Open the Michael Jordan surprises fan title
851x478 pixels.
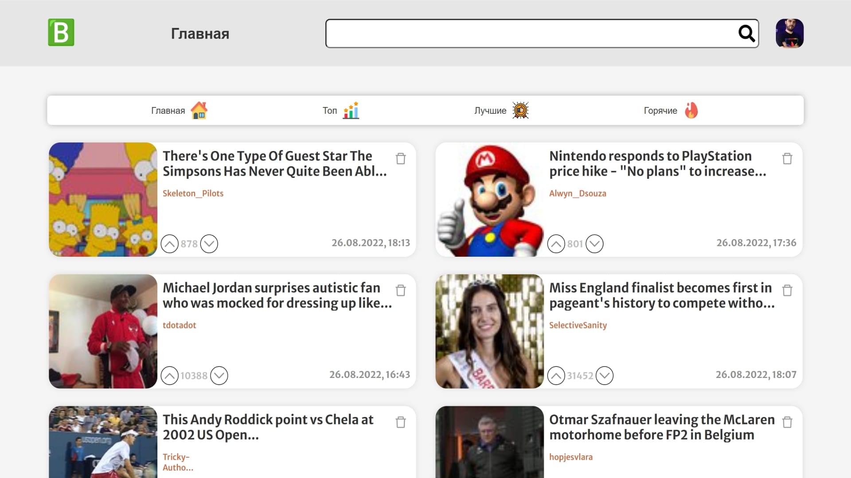click(277, 295)
